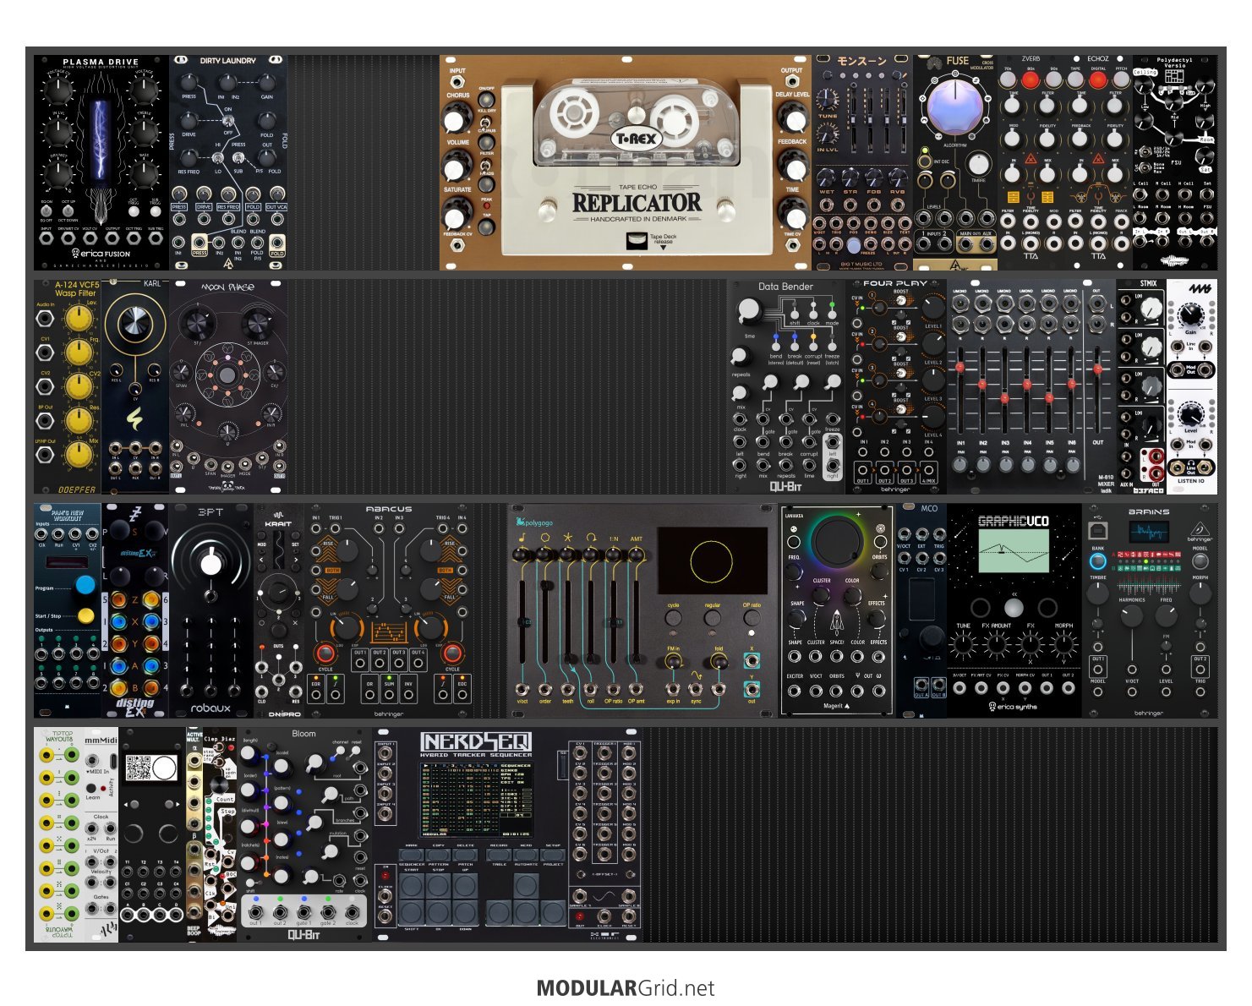
Task: Click the blue Bank button on Brains
Action: (1098, 560)
